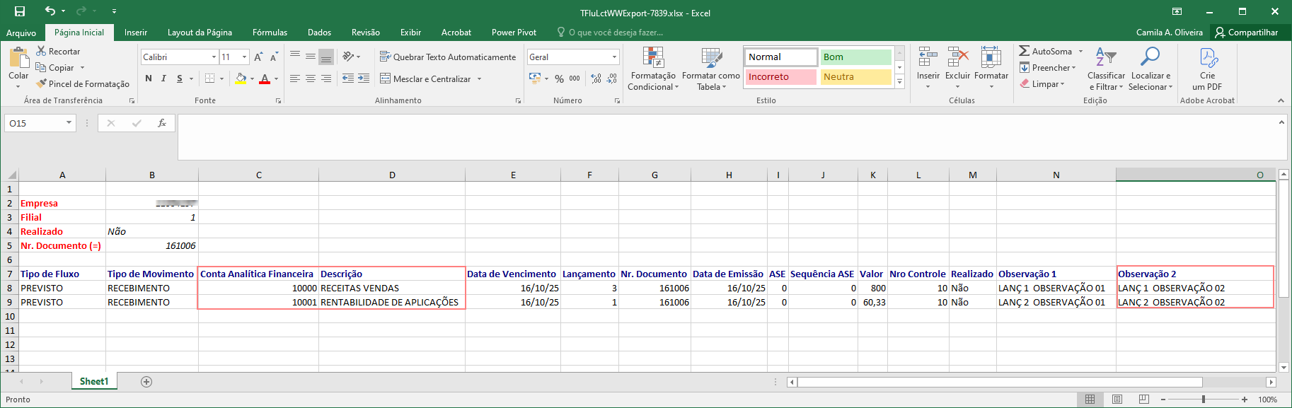The image size is (1292, 408).
Task: Open Localizar e Selecionar magnifier
Action: (x=1150, y=57)
